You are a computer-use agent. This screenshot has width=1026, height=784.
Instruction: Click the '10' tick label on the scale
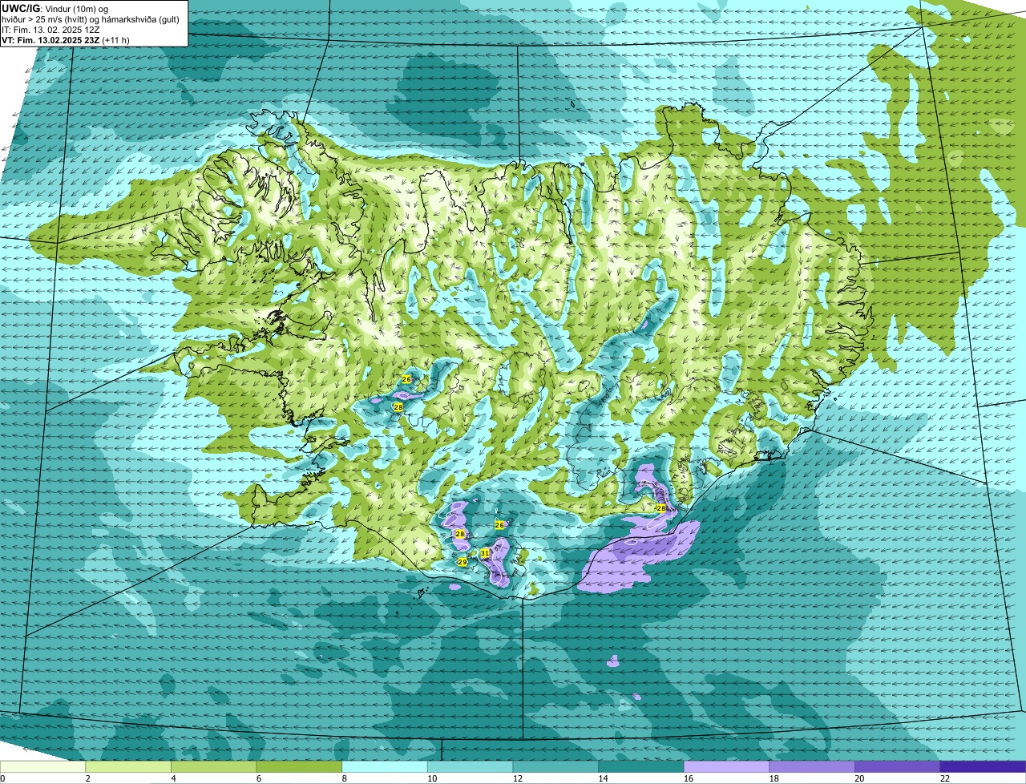pyautogui.click(x=433, y=778)
